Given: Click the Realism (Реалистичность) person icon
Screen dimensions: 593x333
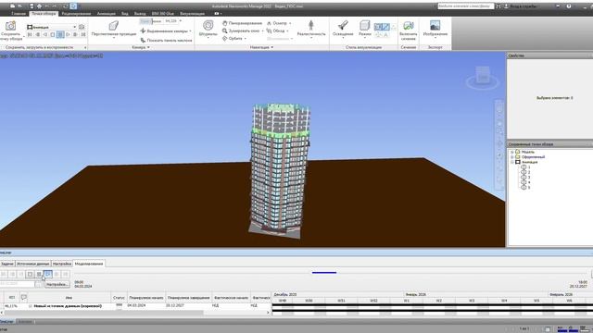Looking at the screenshot, I should pyautogui.click(x=311, y=25).
